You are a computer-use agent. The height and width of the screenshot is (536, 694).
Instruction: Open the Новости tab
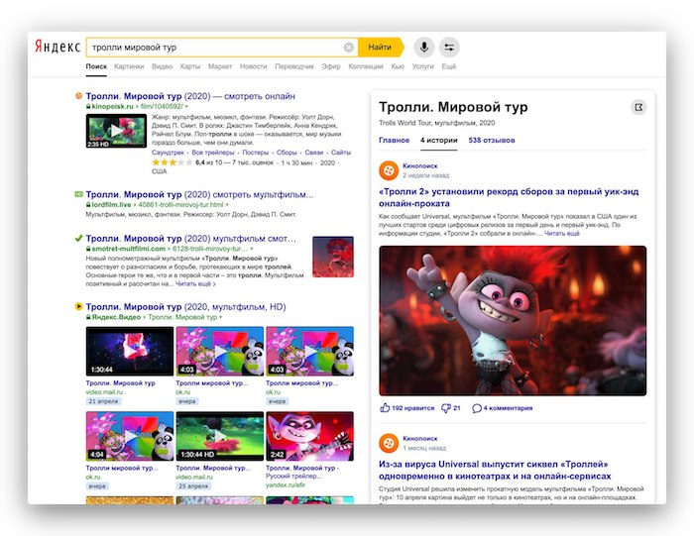pos(254,66)
